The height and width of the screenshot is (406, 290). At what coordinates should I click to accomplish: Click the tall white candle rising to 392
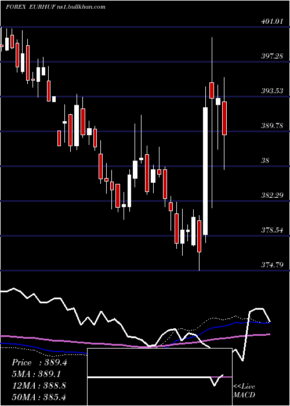[x=205, y=171]
